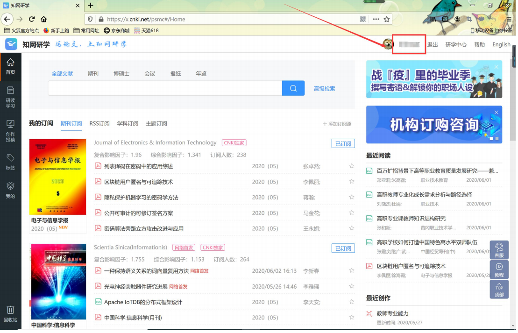Viewport: 518px width, 333px height.
Task: Switch to the RSS订阅 tab
Action: click(x=99, y=124)
